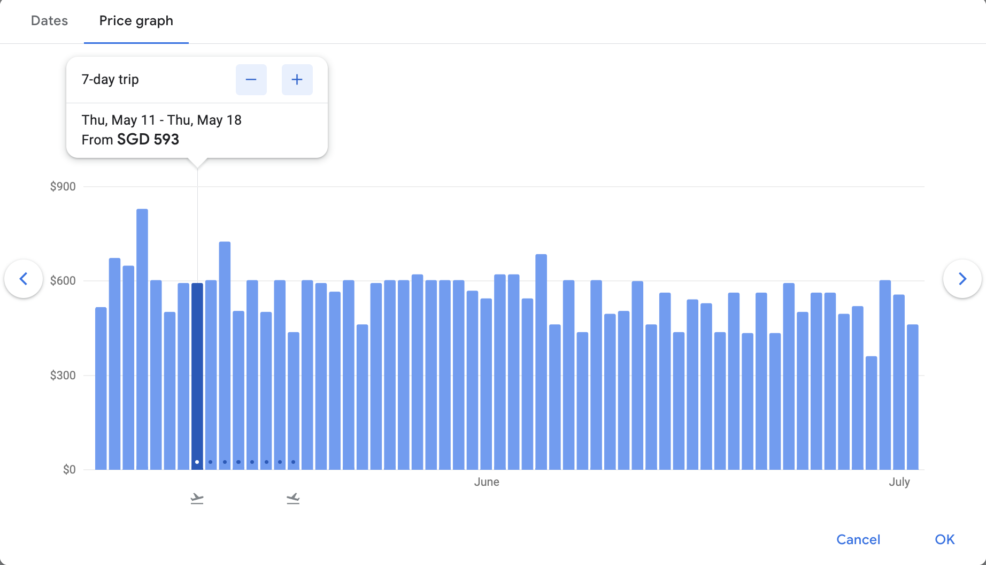986x565 pixels.
Task: Select the Price graph tab
Action: [136, 21]
